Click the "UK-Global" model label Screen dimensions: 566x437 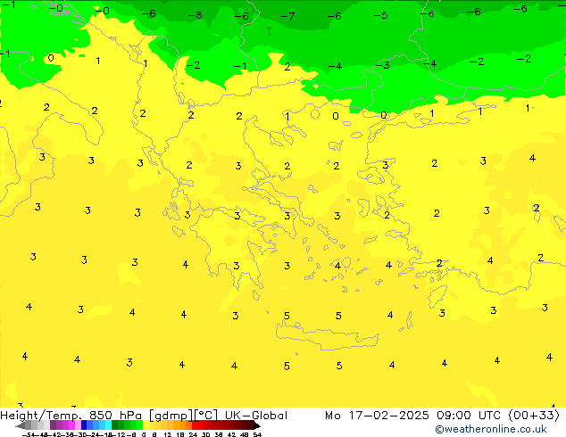[x=256, y=416]
